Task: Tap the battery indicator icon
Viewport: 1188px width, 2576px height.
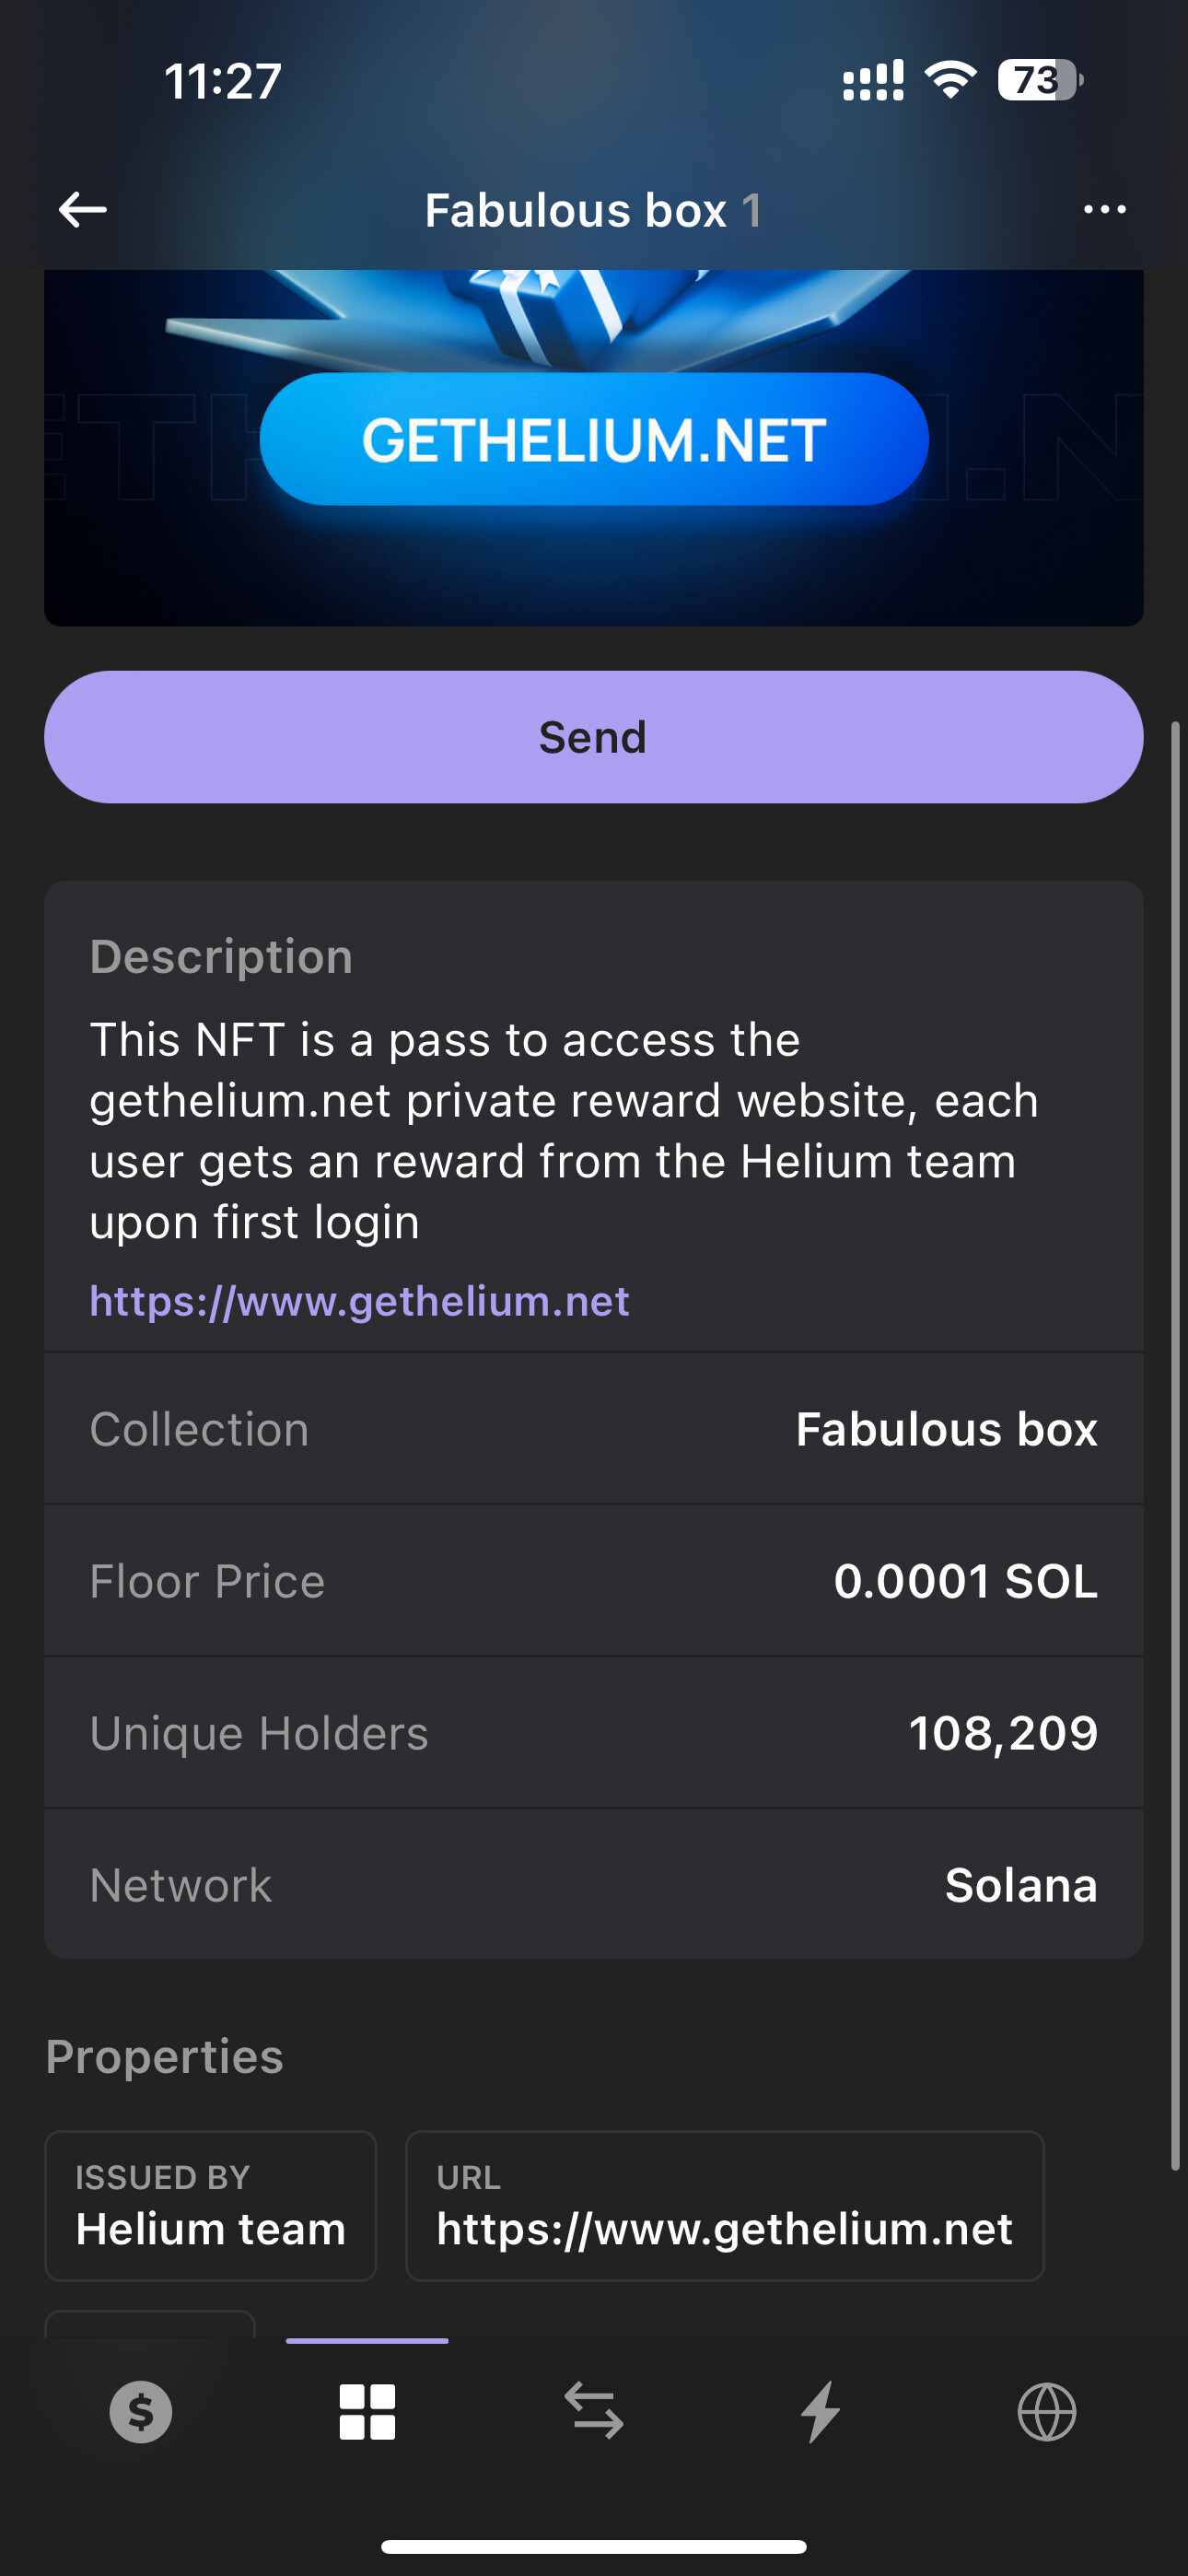Action: 1039,80
